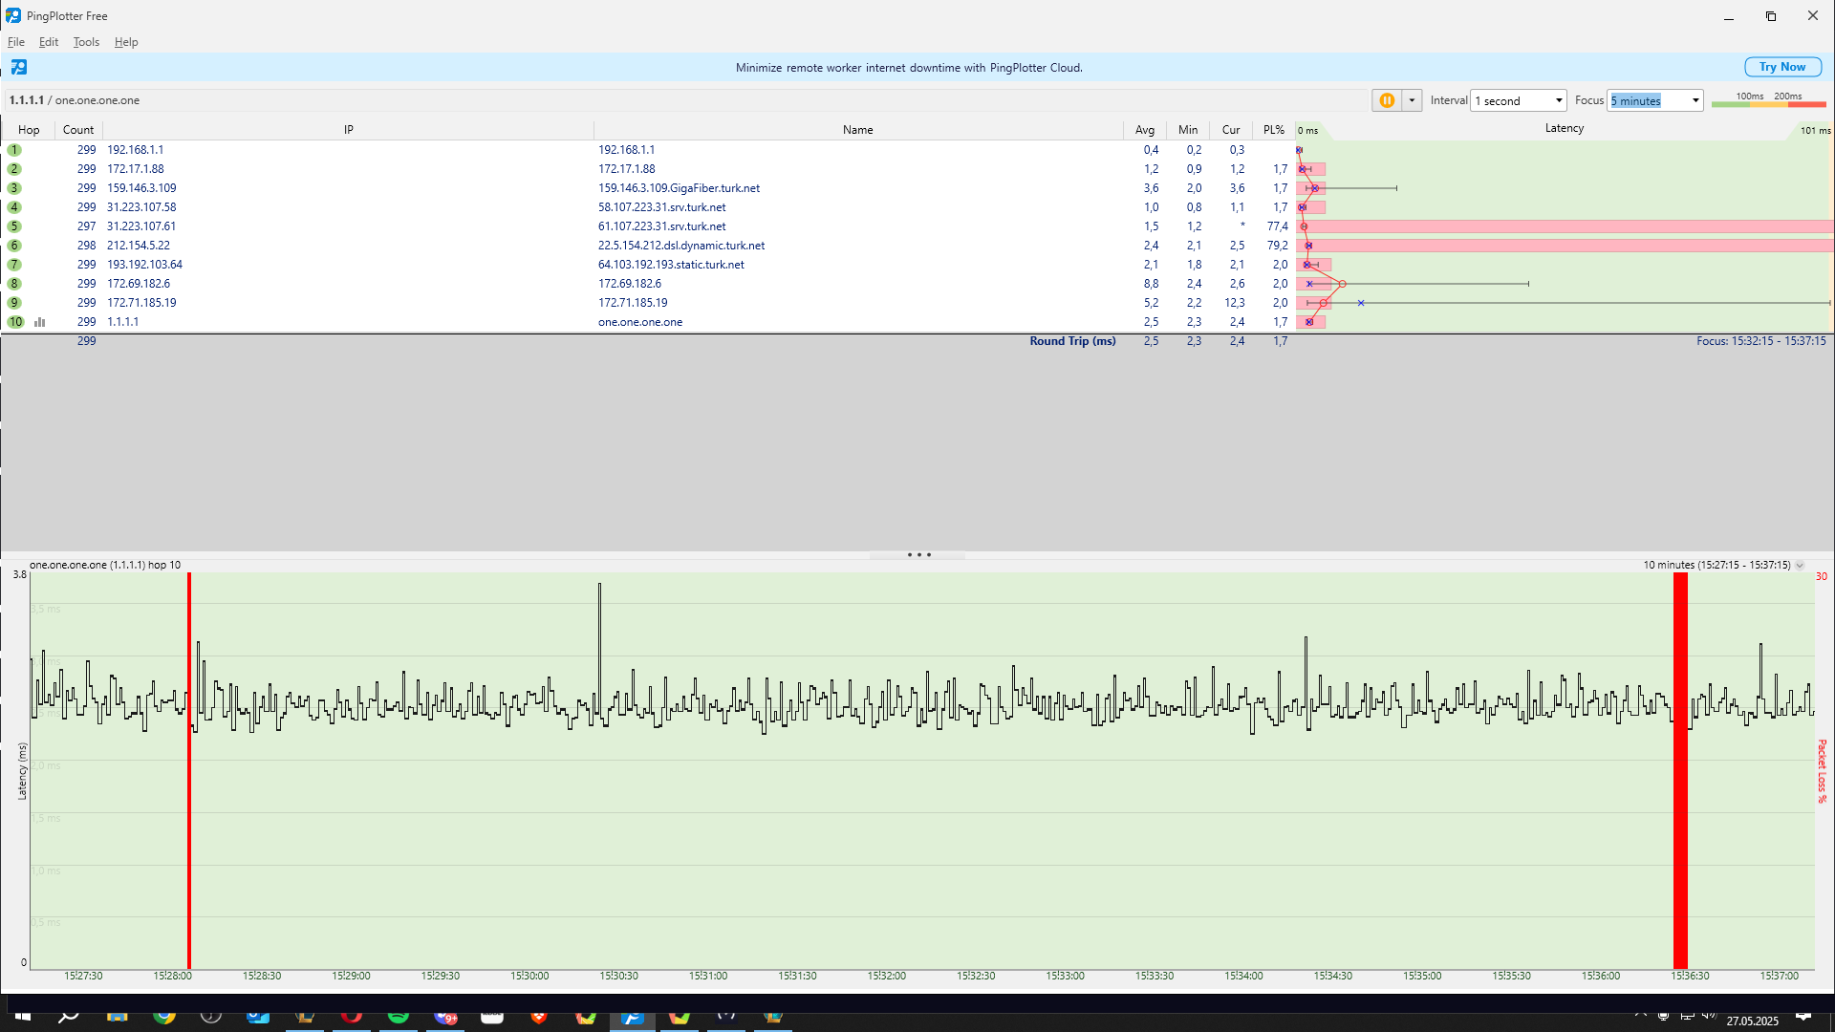This screenshot has height=1032, width=1835.
Task: Click the Name column header
Action: (858, 130)
